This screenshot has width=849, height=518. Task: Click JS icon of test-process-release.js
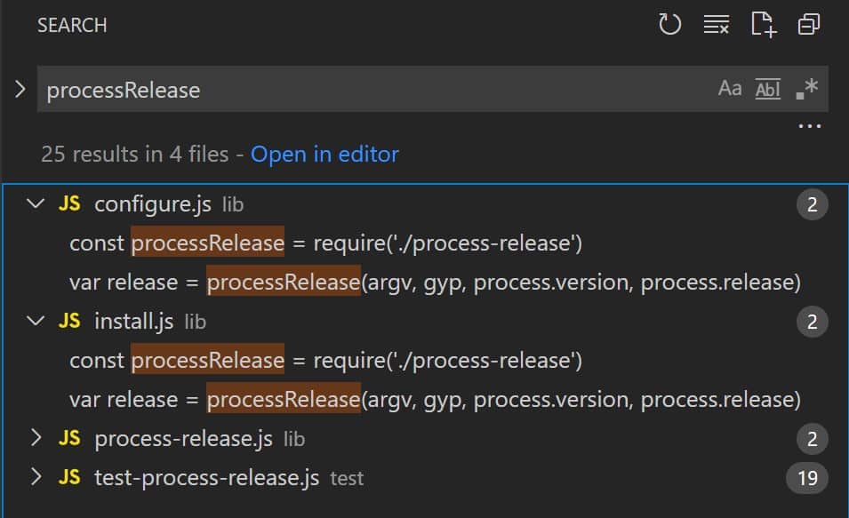pyautogui.click(x=69, y=478)
